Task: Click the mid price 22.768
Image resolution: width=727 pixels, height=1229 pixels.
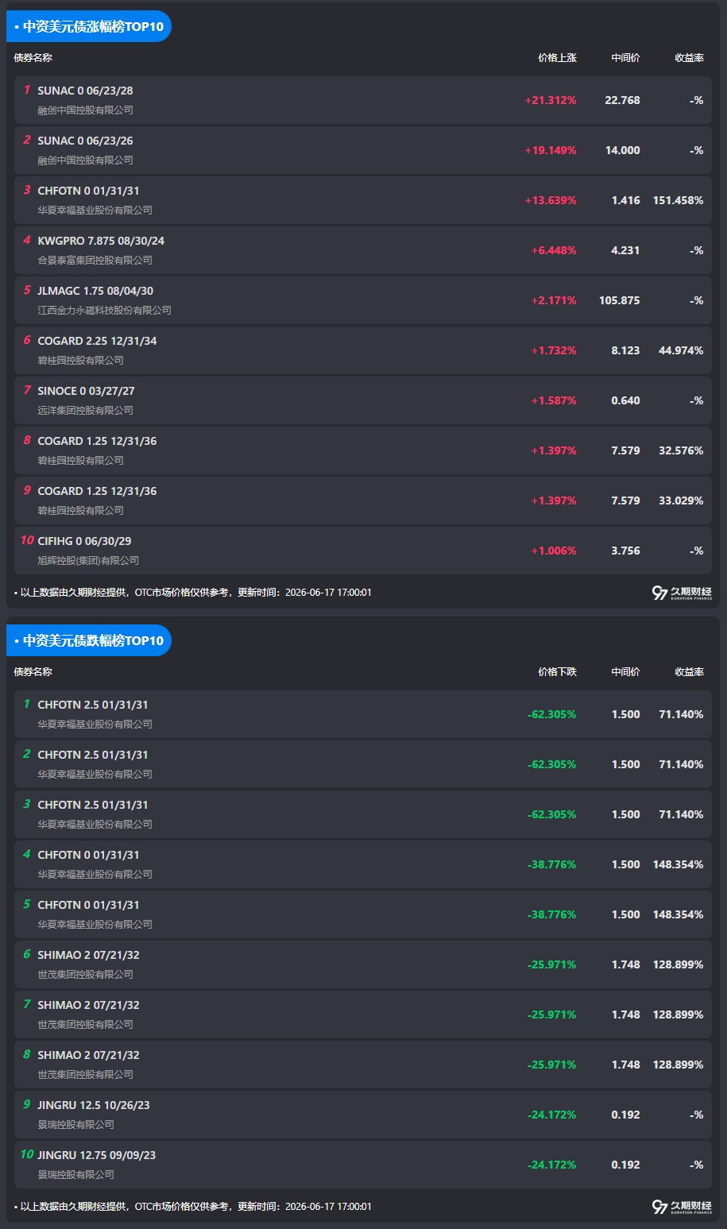Action: pyautogui.click(x=622, y=100)
